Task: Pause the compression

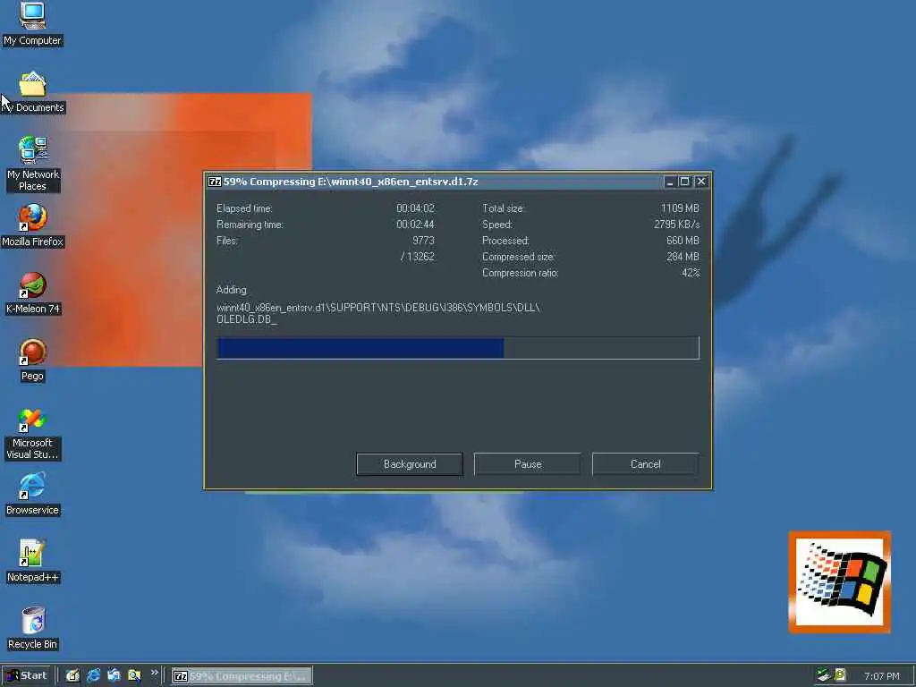Action: click(528, 464)
